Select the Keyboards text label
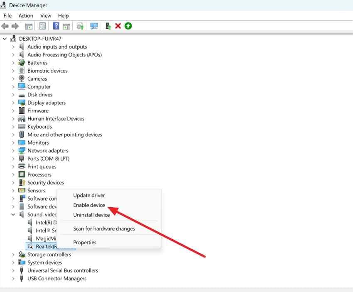Screen dimensions: 353x292 point(39,127)
